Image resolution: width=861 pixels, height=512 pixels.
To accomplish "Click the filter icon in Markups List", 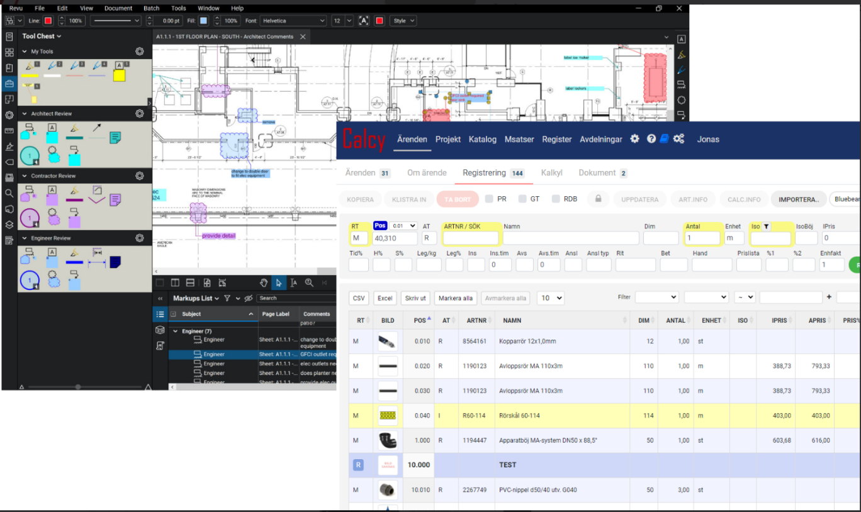I will (x=227, y=298).
